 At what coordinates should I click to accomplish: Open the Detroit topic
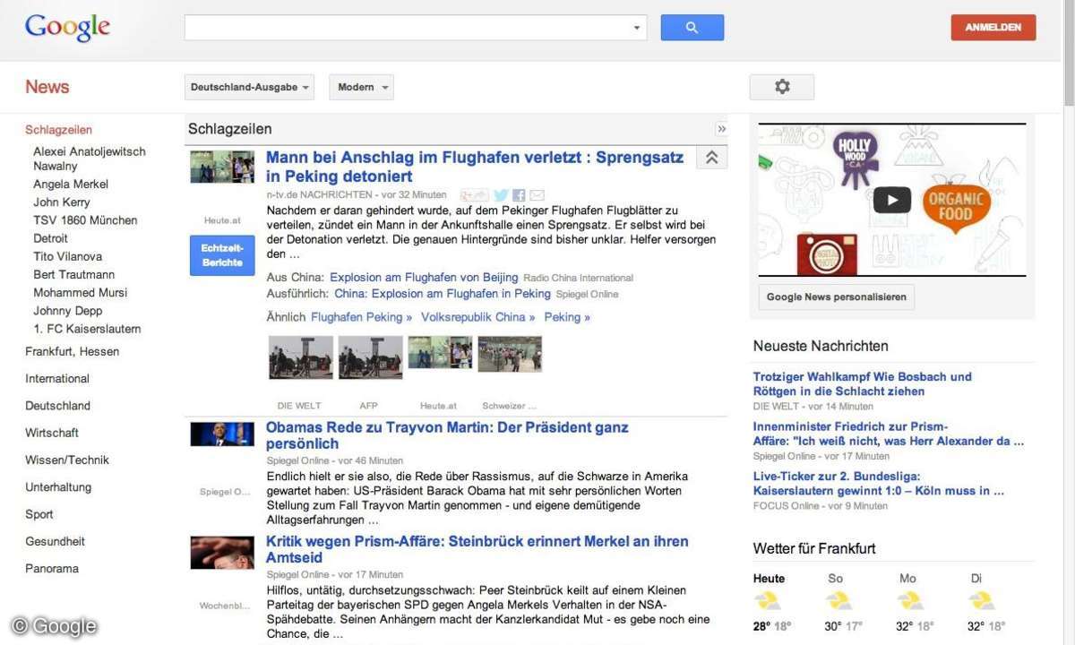point(50,238)
